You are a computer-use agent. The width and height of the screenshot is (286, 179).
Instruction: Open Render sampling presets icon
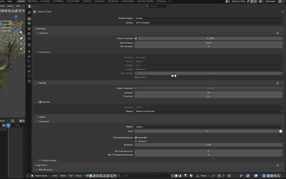pos(278,83)
